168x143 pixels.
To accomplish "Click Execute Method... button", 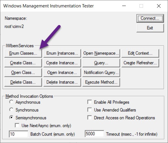I will [x=101, y=82].
